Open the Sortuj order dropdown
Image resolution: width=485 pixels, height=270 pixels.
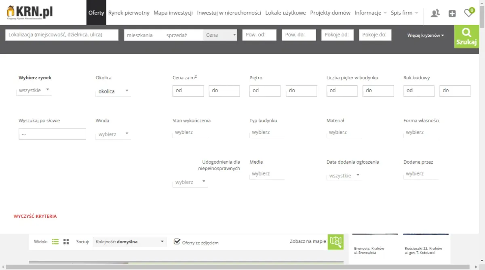tap(129, 242)
